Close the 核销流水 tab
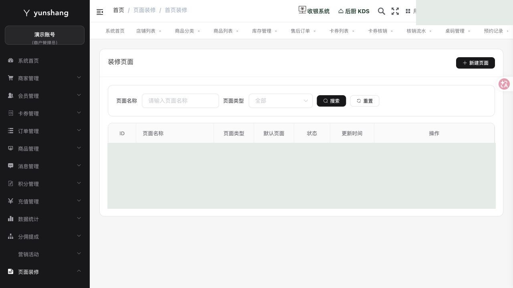 [430, 31]
